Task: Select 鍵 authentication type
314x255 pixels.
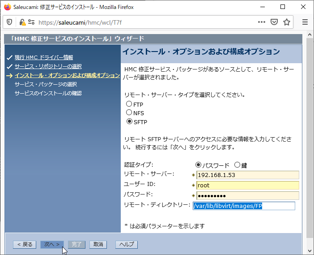Action: (237, 165)
